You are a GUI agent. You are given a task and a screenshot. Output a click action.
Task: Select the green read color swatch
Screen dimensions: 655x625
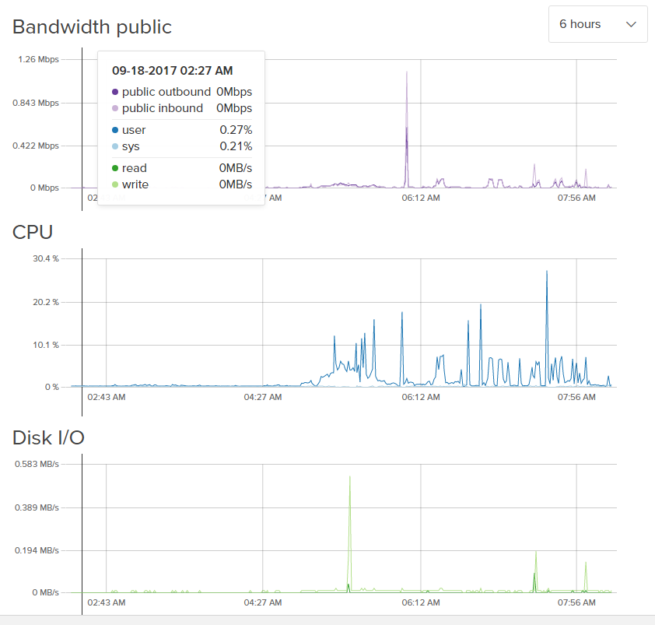point(117,167)
